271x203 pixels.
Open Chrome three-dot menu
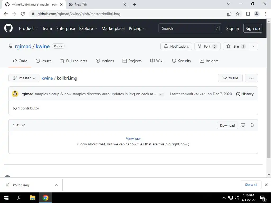[x=265, y=14]
